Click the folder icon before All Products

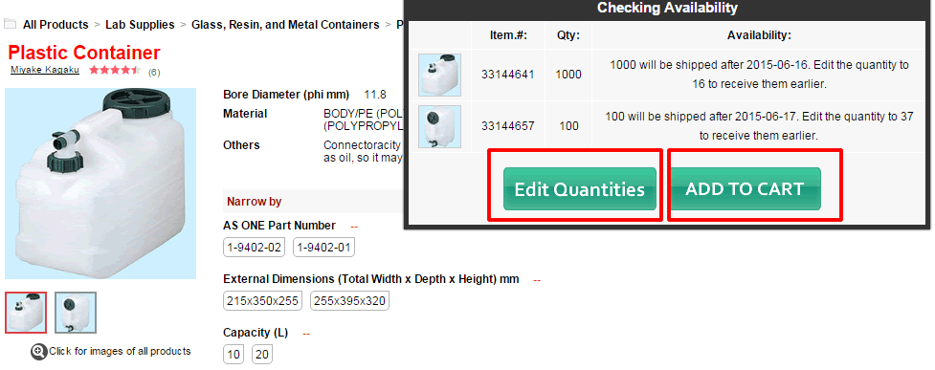point(10,25)
